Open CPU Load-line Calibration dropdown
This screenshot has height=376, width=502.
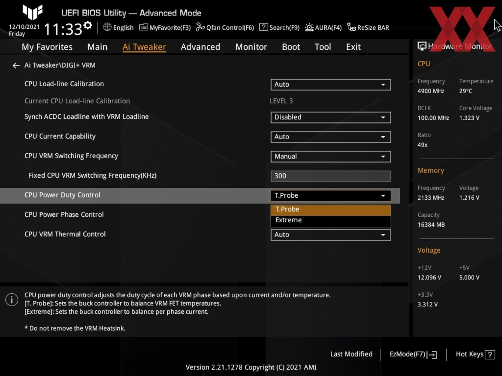331,84
